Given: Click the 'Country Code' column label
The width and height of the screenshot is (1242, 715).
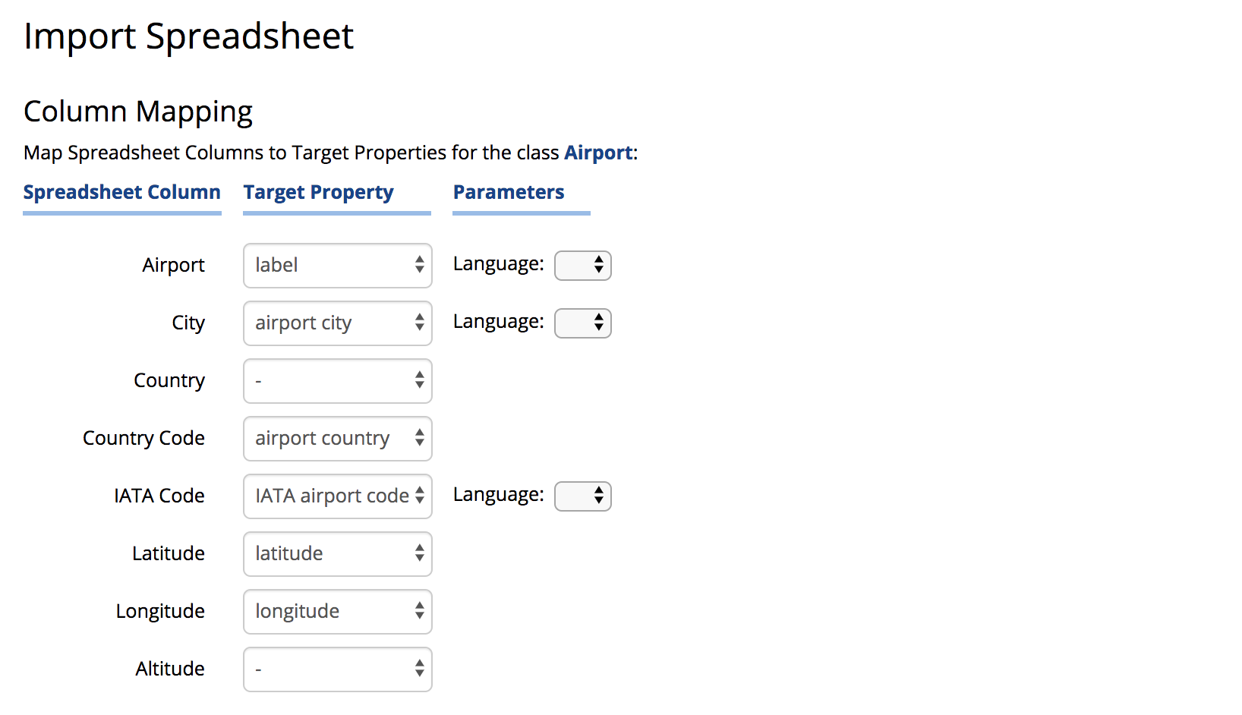Looking at the screenshot, I should (x=143, y=438).
